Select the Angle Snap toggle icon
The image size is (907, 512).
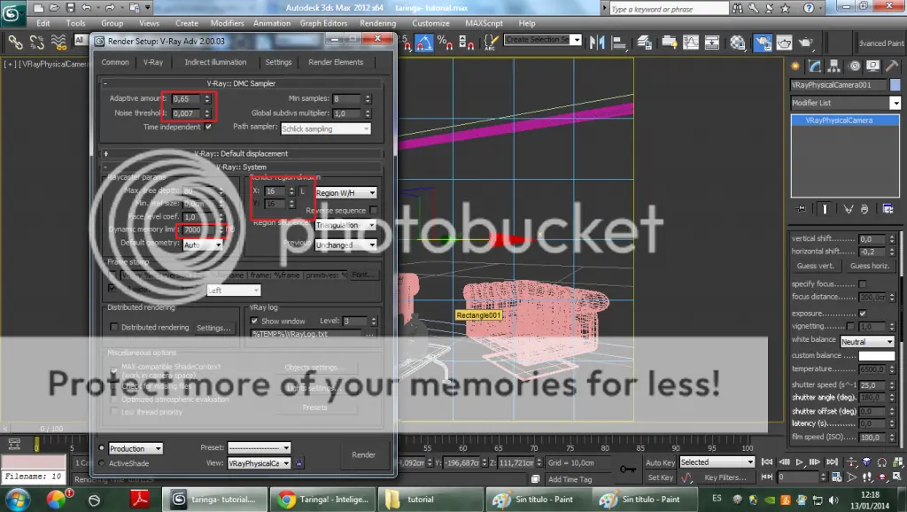[x=422, y=42]
